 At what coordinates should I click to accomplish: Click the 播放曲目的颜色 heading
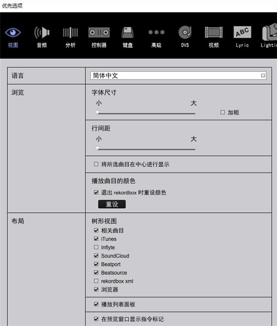(114, 181)
